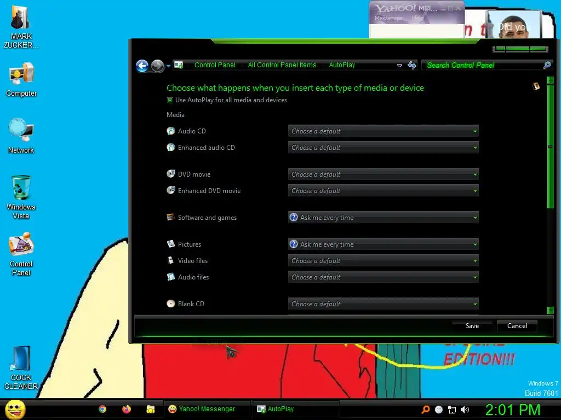
Task: Click the Audio files icon
Action: [171, 277]
